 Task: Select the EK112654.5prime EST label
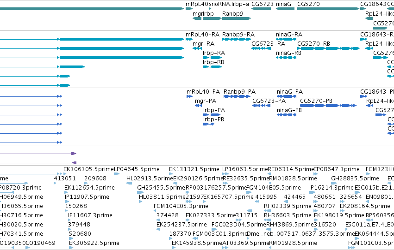pyautogui.click(x=89, y=188)
